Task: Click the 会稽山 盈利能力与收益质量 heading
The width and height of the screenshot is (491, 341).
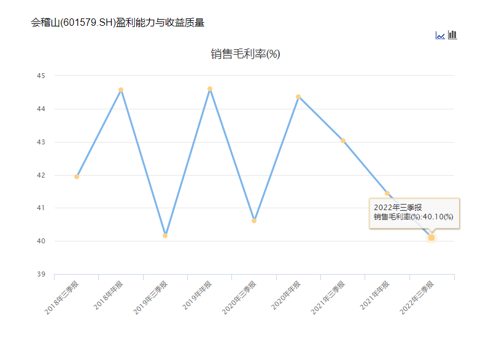Action: click(117, 23)
